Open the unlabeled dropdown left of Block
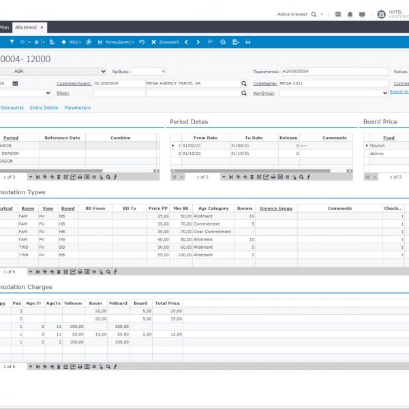 coord(48,93)
